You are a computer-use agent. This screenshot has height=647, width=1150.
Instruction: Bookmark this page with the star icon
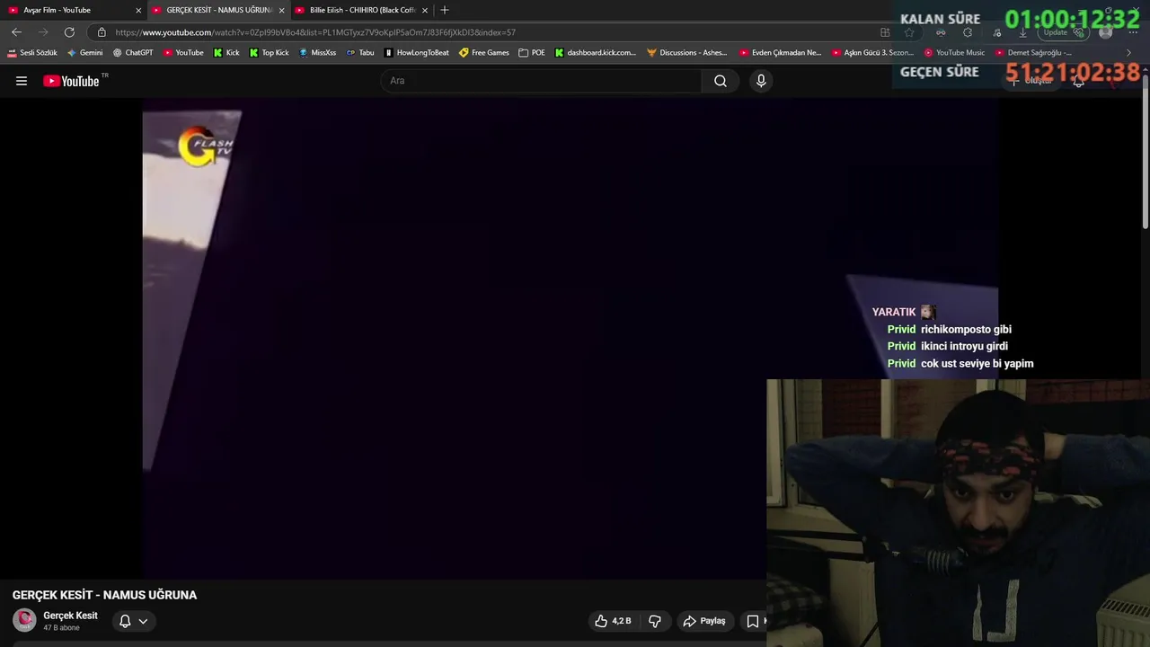tap(909, 32)
